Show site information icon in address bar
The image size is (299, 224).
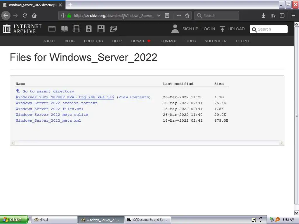pos(63,15)
